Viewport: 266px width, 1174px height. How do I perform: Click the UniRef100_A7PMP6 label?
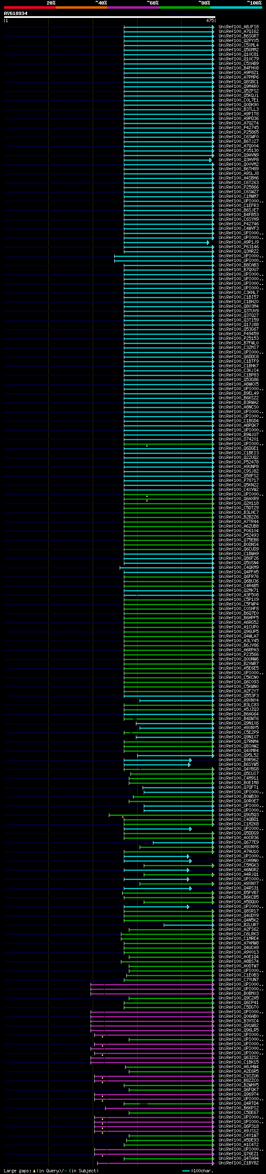[239, 77]
